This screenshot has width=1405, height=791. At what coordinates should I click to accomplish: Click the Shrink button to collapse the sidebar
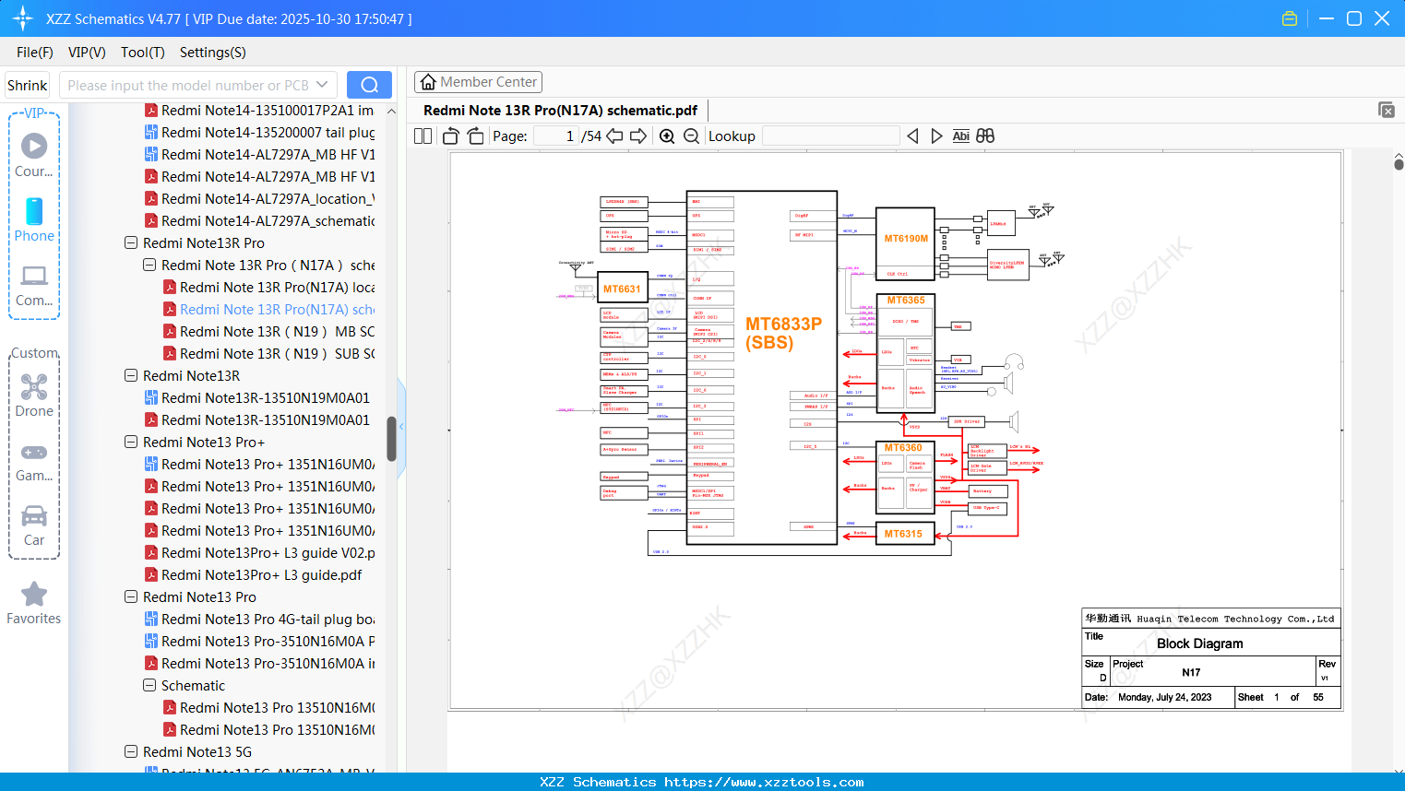pyautogui.click(x=27, y=84)
